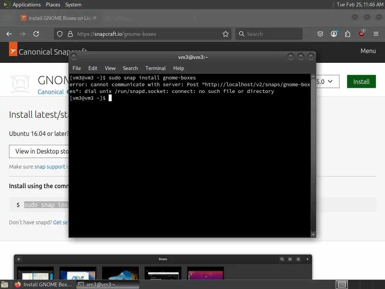
Task: Open the Firefox account icon
Action: coord(334,34)
